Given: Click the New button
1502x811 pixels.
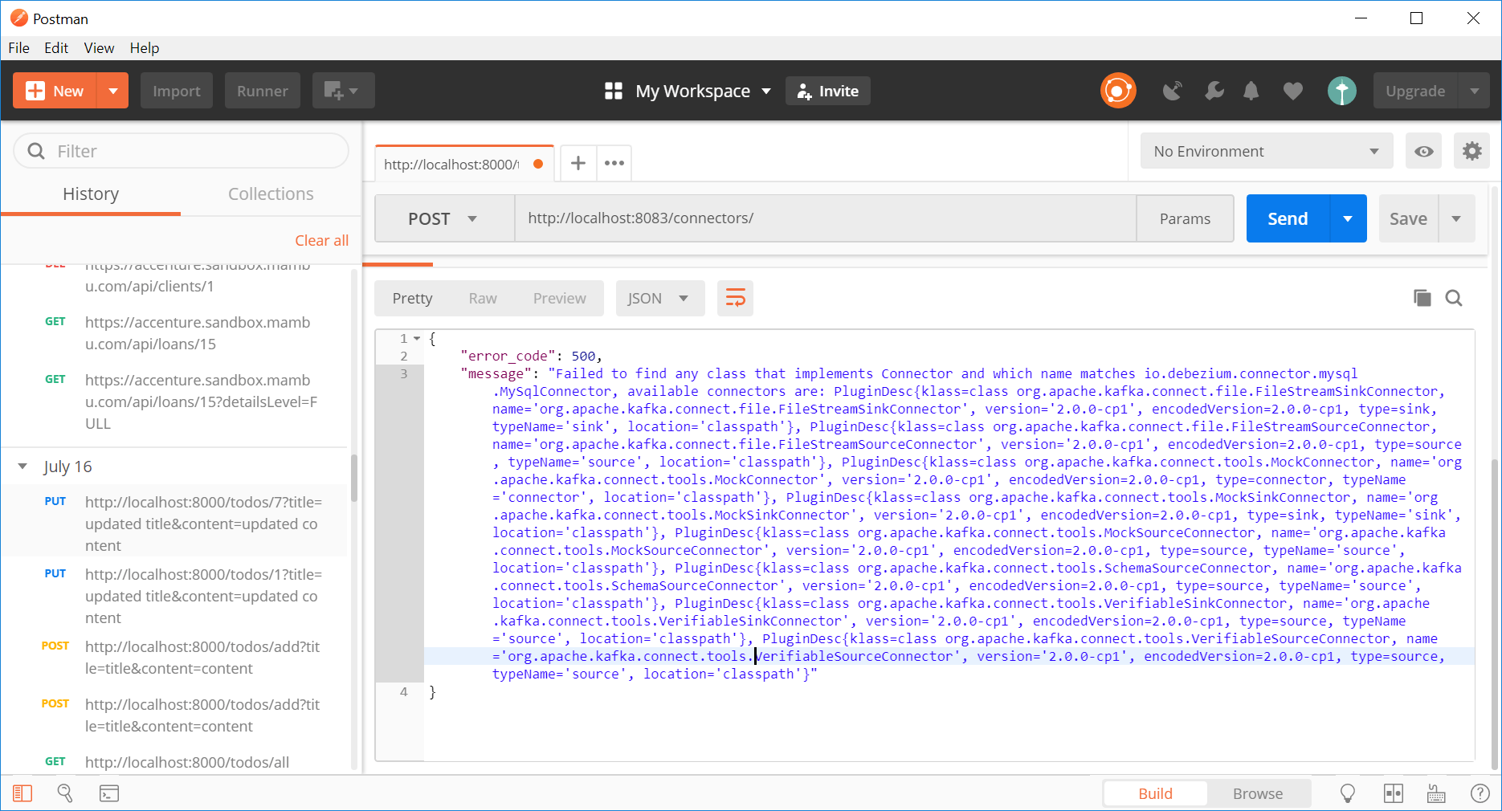Looking at the screenshot, I should [x=55, y=91].
